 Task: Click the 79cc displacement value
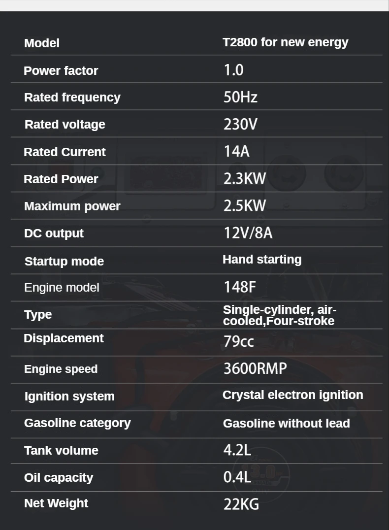239,341
